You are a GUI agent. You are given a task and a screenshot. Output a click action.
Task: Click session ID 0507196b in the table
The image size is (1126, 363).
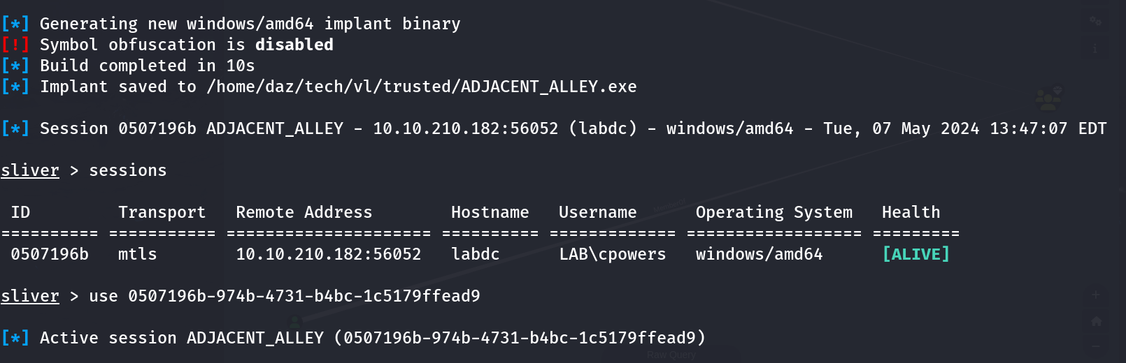click(50, 254)
